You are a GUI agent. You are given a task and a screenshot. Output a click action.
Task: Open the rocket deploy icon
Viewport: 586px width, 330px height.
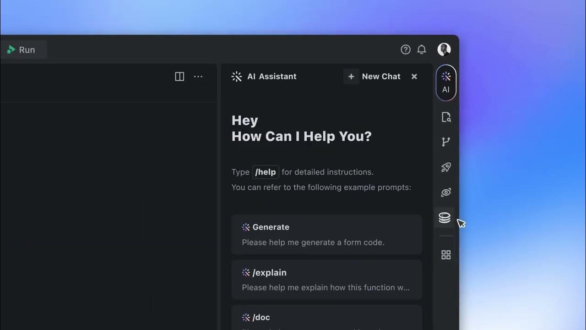446,167
